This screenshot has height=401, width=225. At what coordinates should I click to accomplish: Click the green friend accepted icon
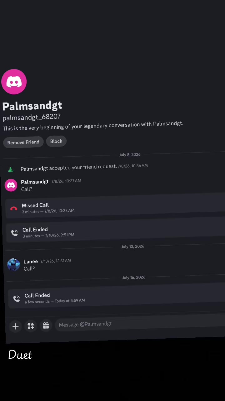click(11, 169)
